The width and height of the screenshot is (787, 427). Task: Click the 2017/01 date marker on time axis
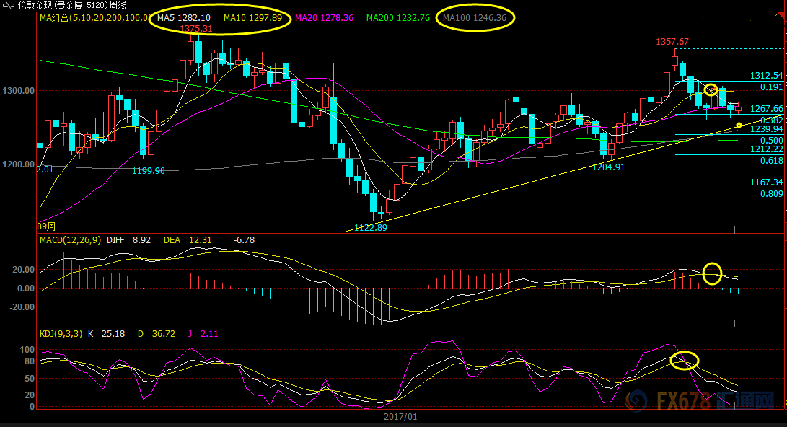tap(400, 417)
